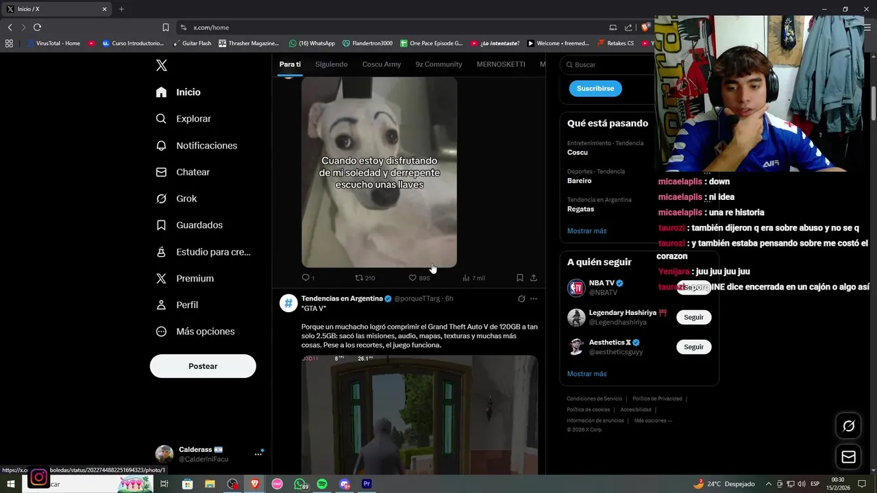Click the Suscribirse button
Image resolution: width=877 pixels, height=493 pixels.
pos(595,88)
